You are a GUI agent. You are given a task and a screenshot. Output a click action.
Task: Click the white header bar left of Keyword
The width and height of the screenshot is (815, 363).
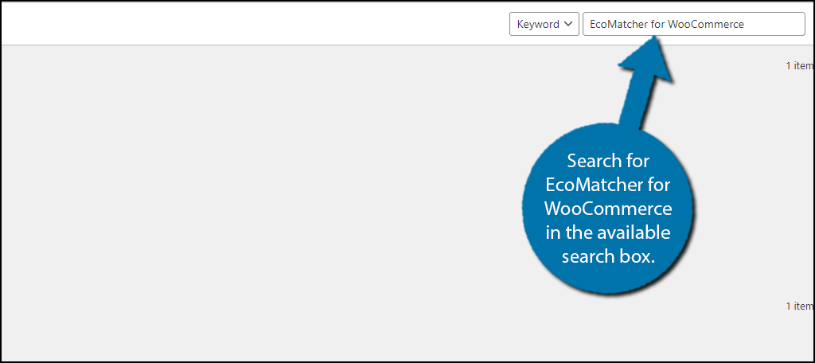[239, 24]
